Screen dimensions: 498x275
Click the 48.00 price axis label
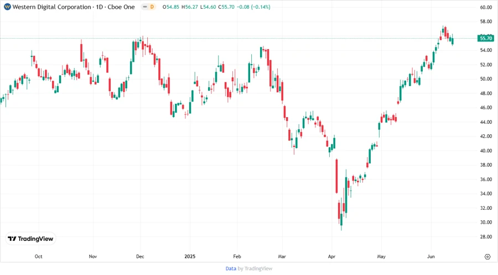[486, 93]
